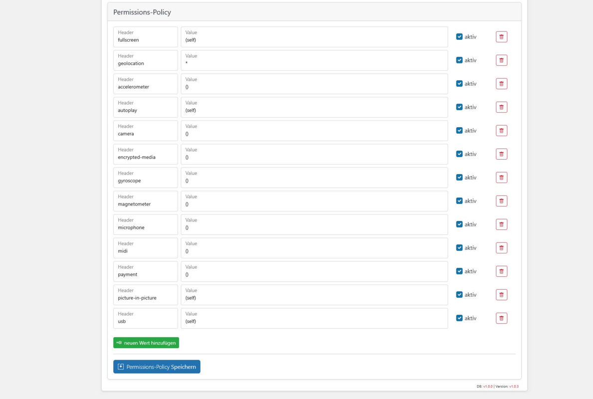Edit the usb header name field
This screenshot has height=399, width=593.
pos(146,318)
